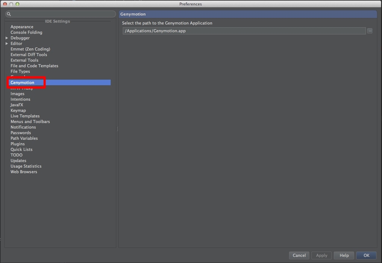Open External Diff Tools settings

29,55
